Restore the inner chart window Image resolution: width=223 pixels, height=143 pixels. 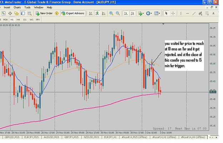click(x=212, y=7)
